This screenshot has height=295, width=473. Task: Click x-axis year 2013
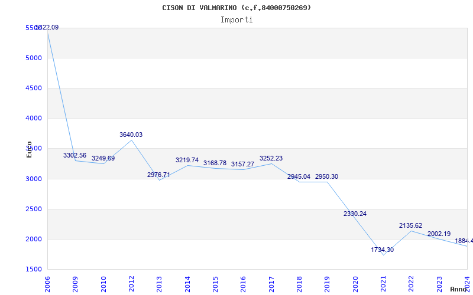159,284
